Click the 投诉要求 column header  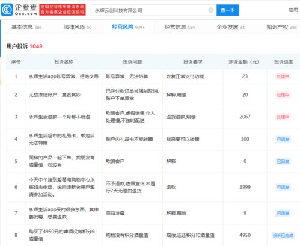[x=193, y=62]
